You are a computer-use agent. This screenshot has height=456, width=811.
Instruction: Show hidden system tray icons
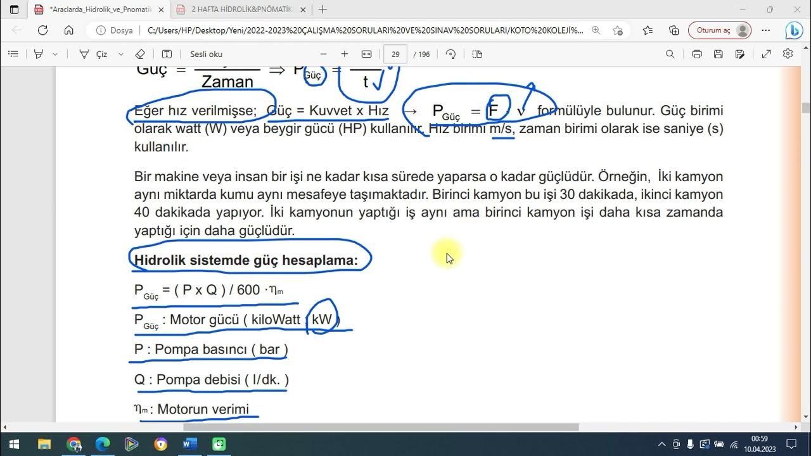662,444
